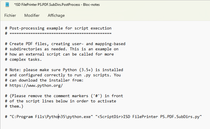The image size is (210, 129).
Task: Open the Affichage menu
Action: (x=56, y=15)
